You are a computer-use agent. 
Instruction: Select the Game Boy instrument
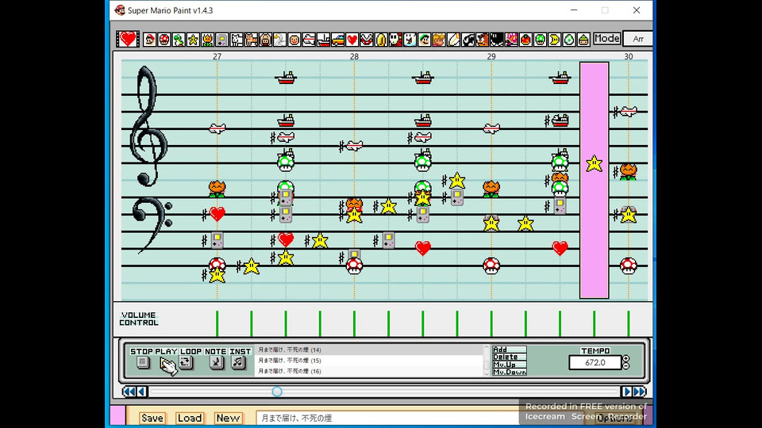[222, 40]
